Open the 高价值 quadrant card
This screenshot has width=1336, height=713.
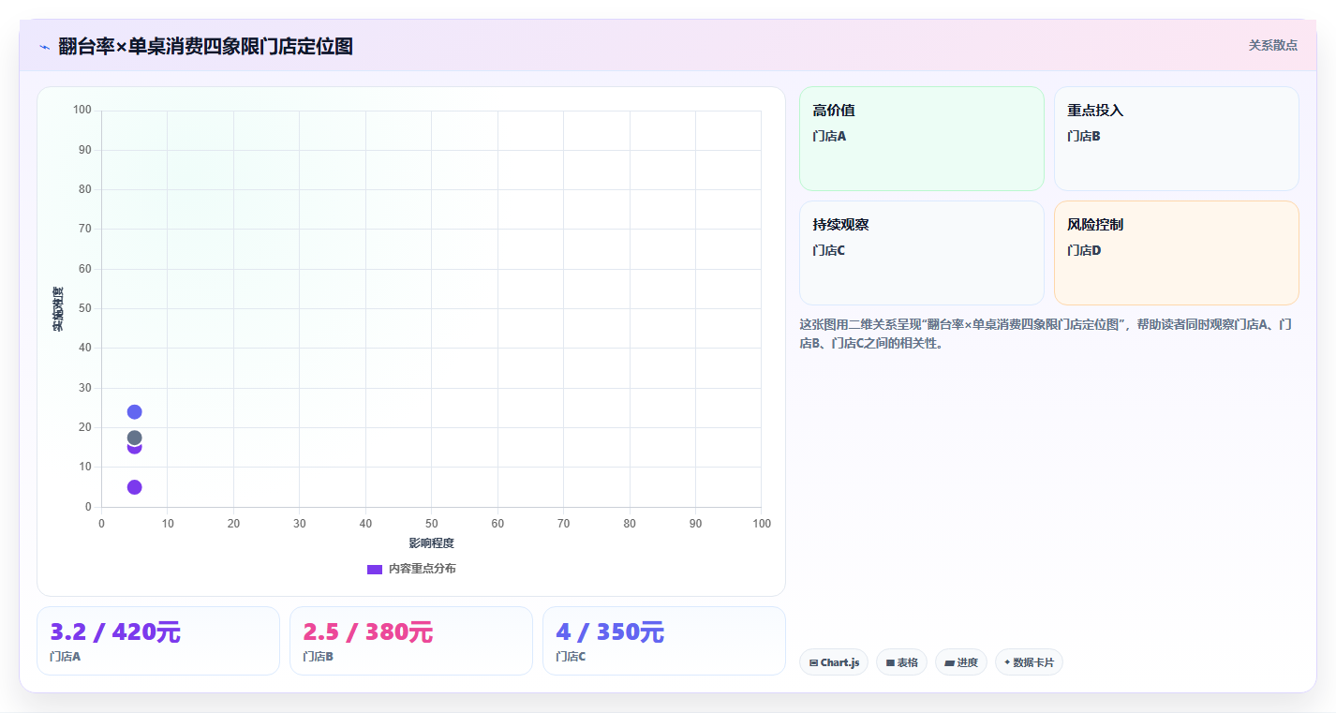click(922, 139)
